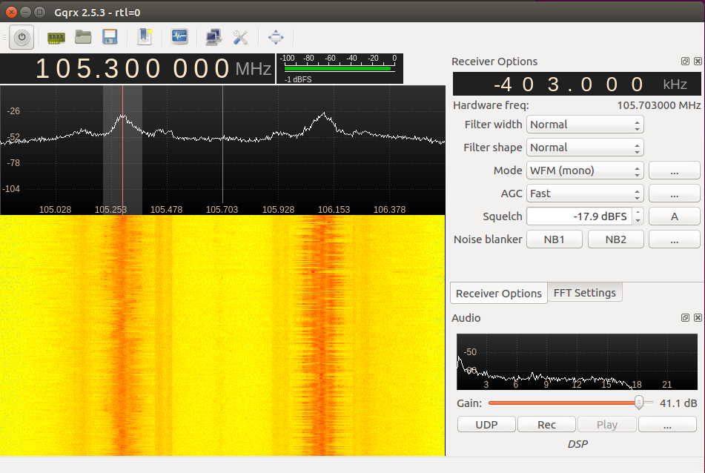The width and height of the screenshot is (705, 473).
Task: Click the main 105.300 000 MHz frequency display
Action: (x=138, y=69)
